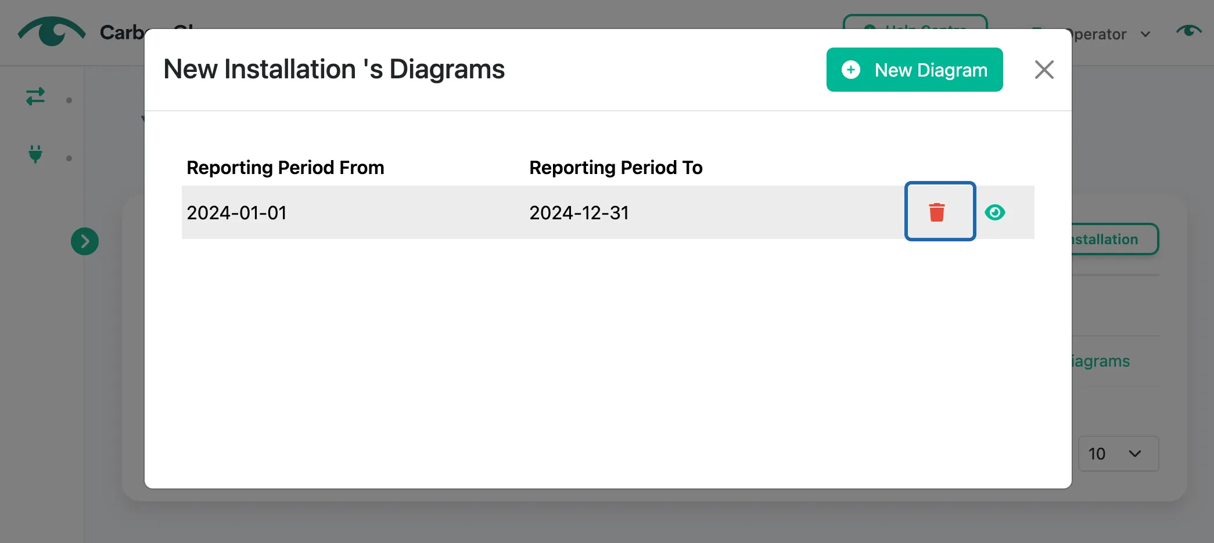Select the Reporting Period To column header
The width and height of the screenshot is (1214, 543).
click(x=616, y=168)
